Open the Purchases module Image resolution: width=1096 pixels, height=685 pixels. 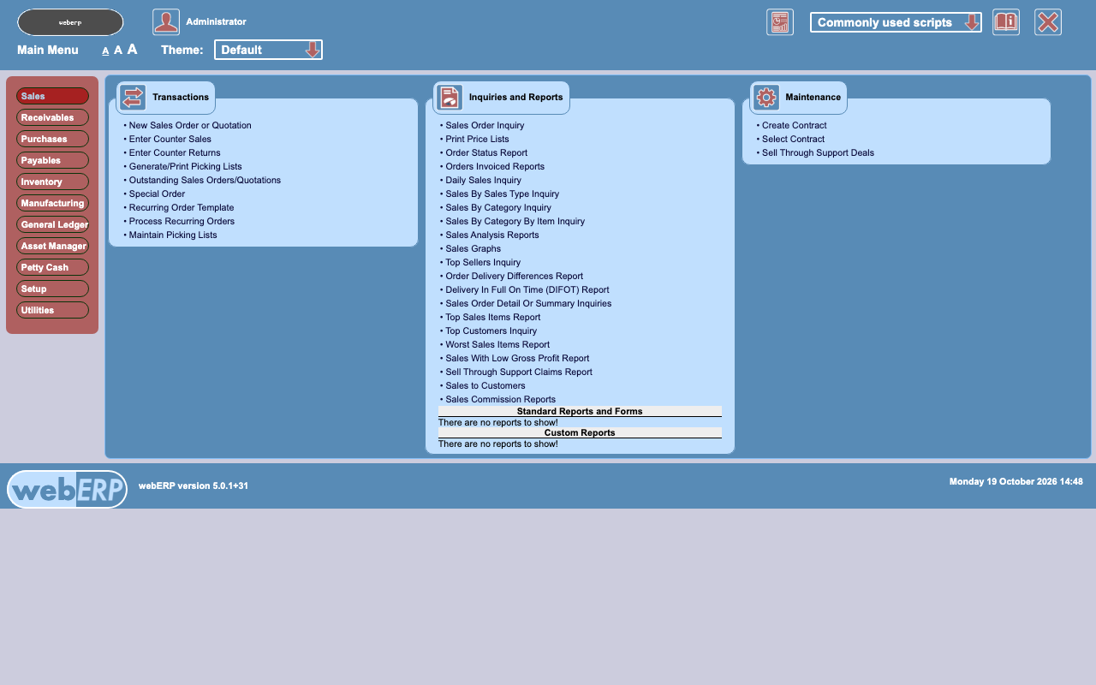52,139
